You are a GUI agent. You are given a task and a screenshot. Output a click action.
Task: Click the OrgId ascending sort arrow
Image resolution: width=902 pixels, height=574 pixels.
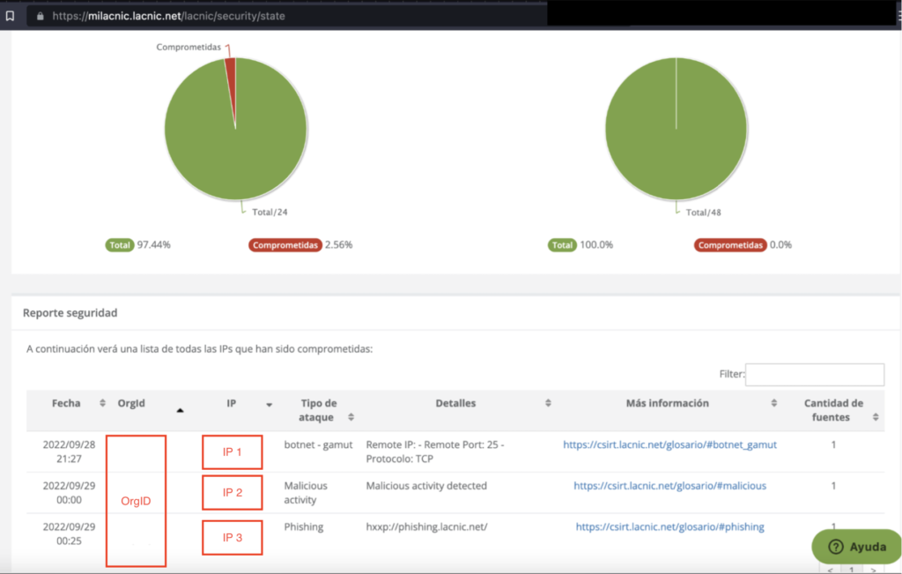coord(181,410)
